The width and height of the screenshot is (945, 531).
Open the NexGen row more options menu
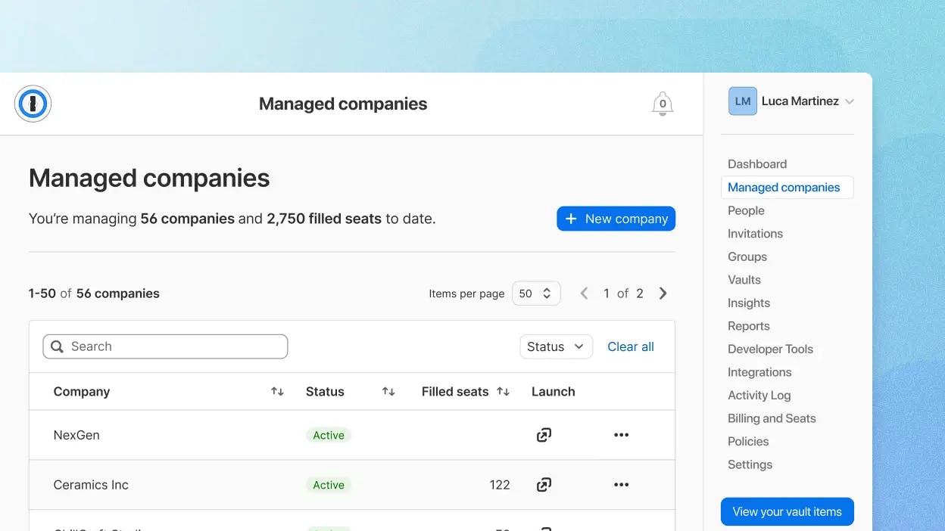621,435
